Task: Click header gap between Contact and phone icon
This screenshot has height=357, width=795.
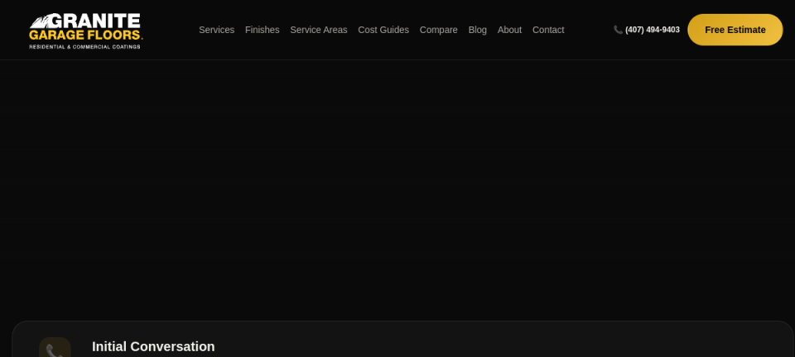Action: (589, 30)
